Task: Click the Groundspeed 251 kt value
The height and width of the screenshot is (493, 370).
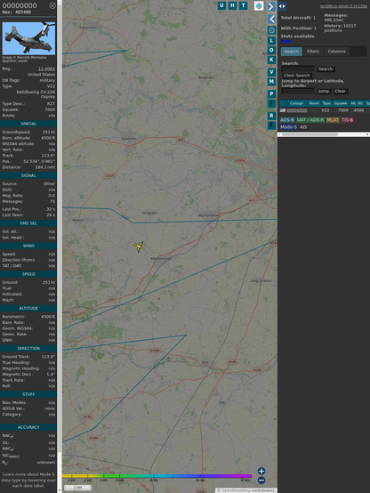Action: pos(49,132)
